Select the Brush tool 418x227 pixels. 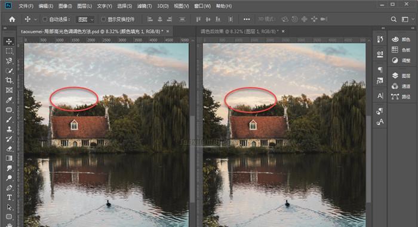click(x=9, y=119)
